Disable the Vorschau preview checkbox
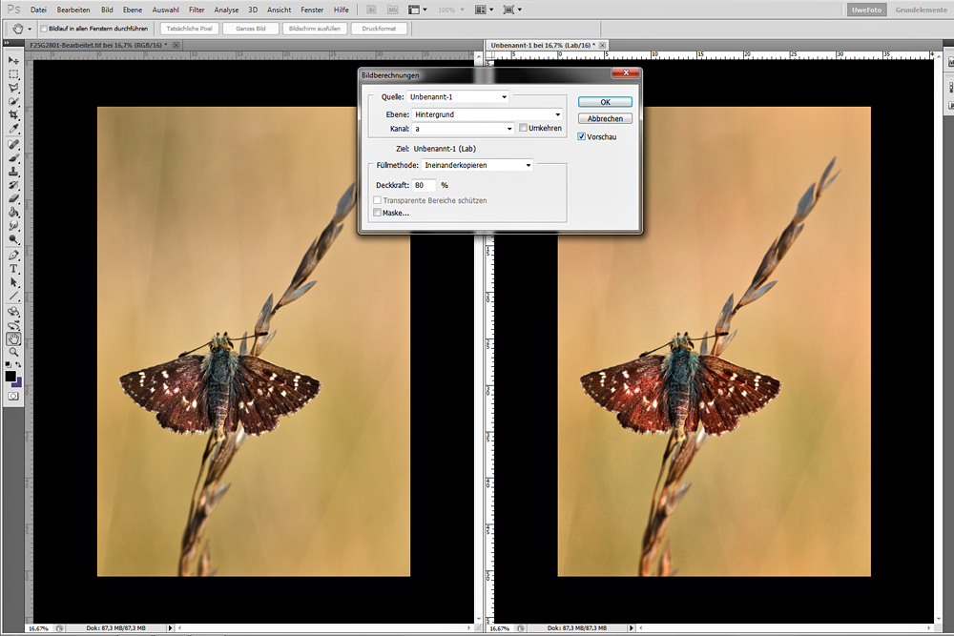 coord(582,136)
